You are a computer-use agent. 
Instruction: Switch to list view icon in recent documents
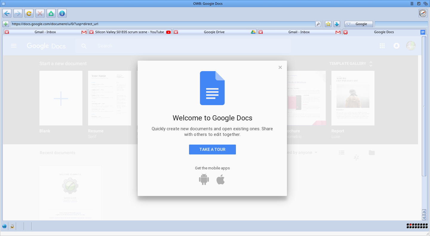342,153
